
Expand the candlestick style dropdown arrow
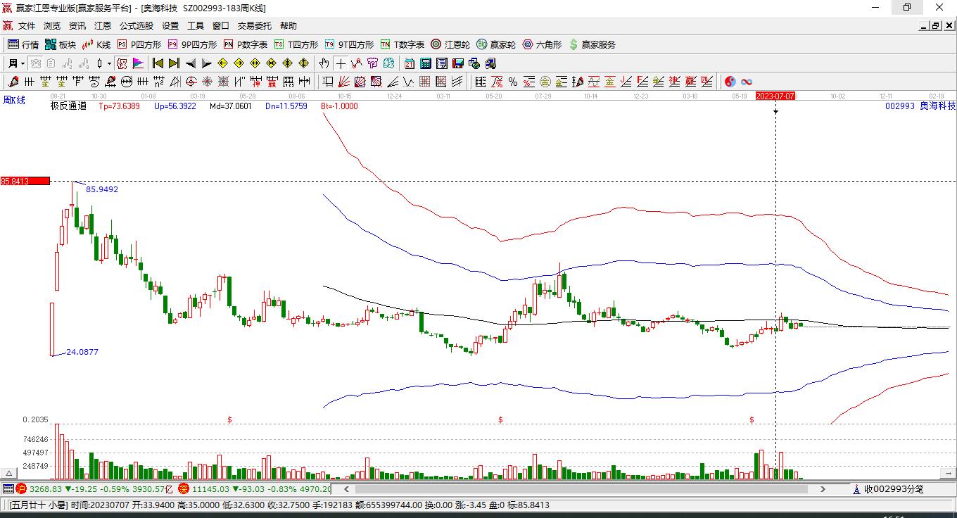[109, 63]
